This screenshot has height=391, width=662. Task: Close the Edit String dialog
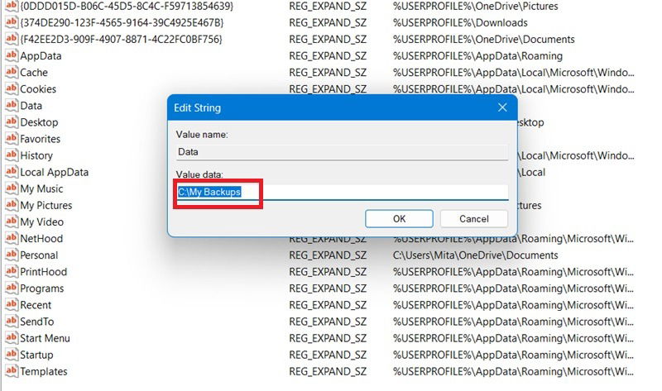[502, 107]
